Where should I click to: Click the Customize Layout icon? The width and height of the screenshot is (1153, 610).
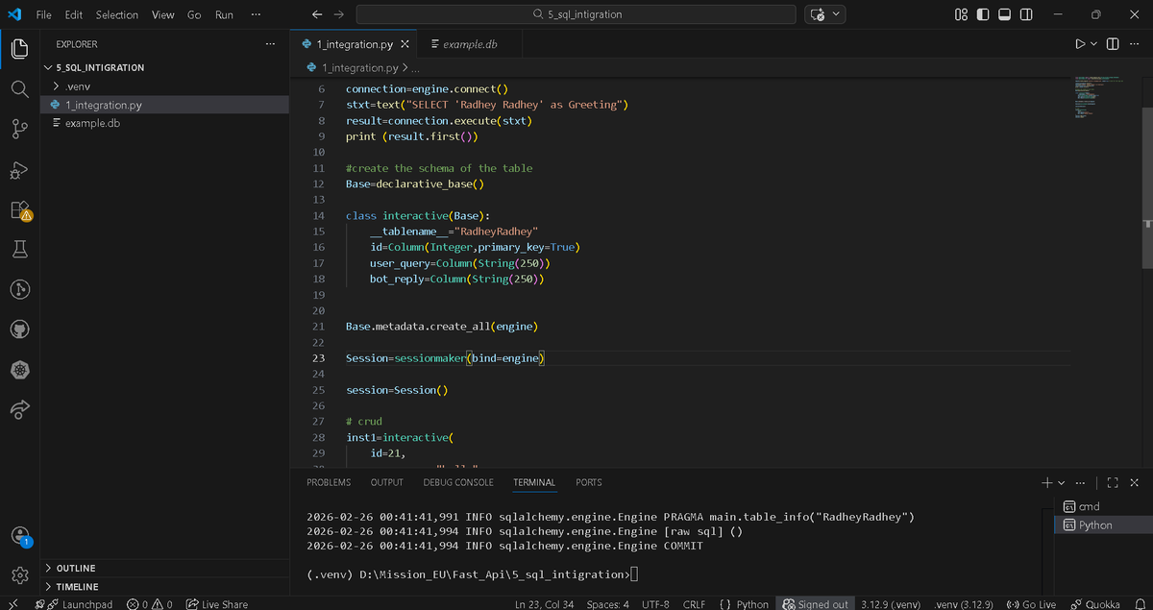point(962,14)
